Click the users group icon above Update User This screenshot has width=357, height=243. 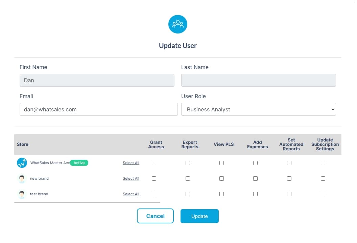(177, 24)
